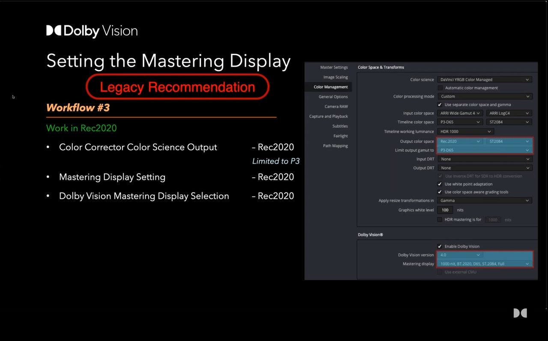Toggle Use color space aware grading tools
This screenshot has height=341, width=548.
[x=440, y=192]
